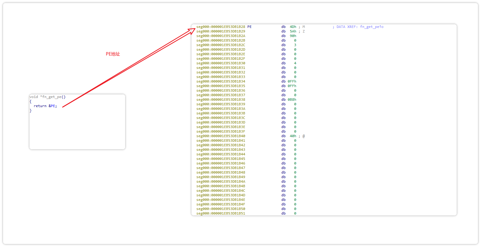Click the 'db' directive on row 1B40
The height and width of the screenshot is (247, 481).
pos(283,136)
